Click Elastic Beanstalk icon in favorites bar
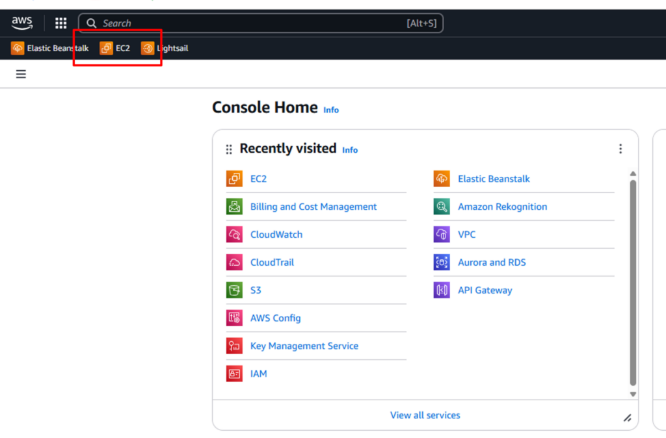Screen dimensions: 666x438 click(x=18, y=48)
